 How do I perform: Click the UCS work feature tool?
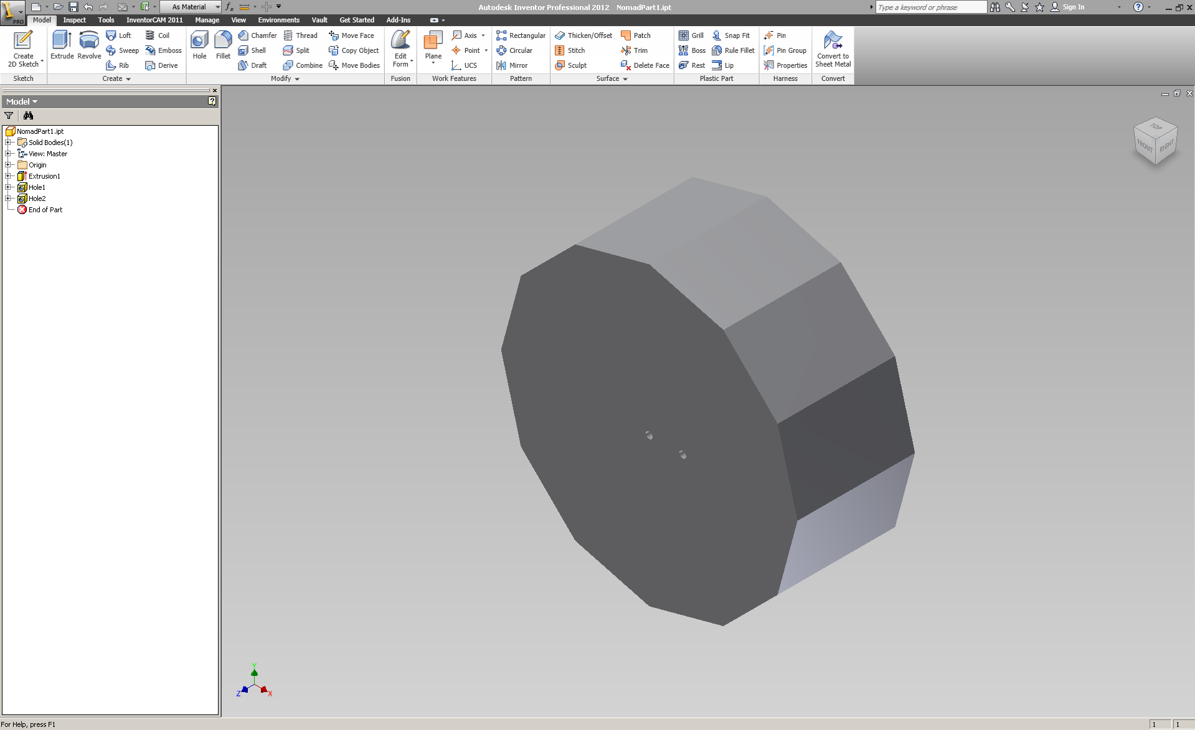point(464,65)
